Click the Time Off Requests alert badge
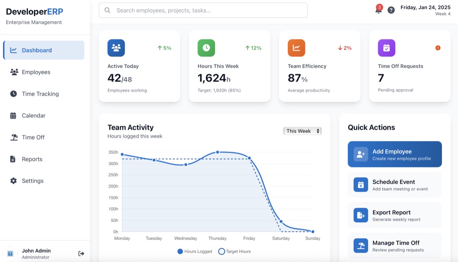Viewport: 458px width, 262px height. pos(438,48)
